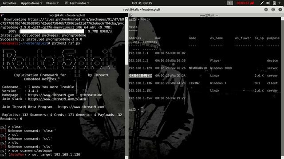Viewport: 284px width, 159px height.
Task: Click host address 192.168.1.2
Action: (138, 61)
